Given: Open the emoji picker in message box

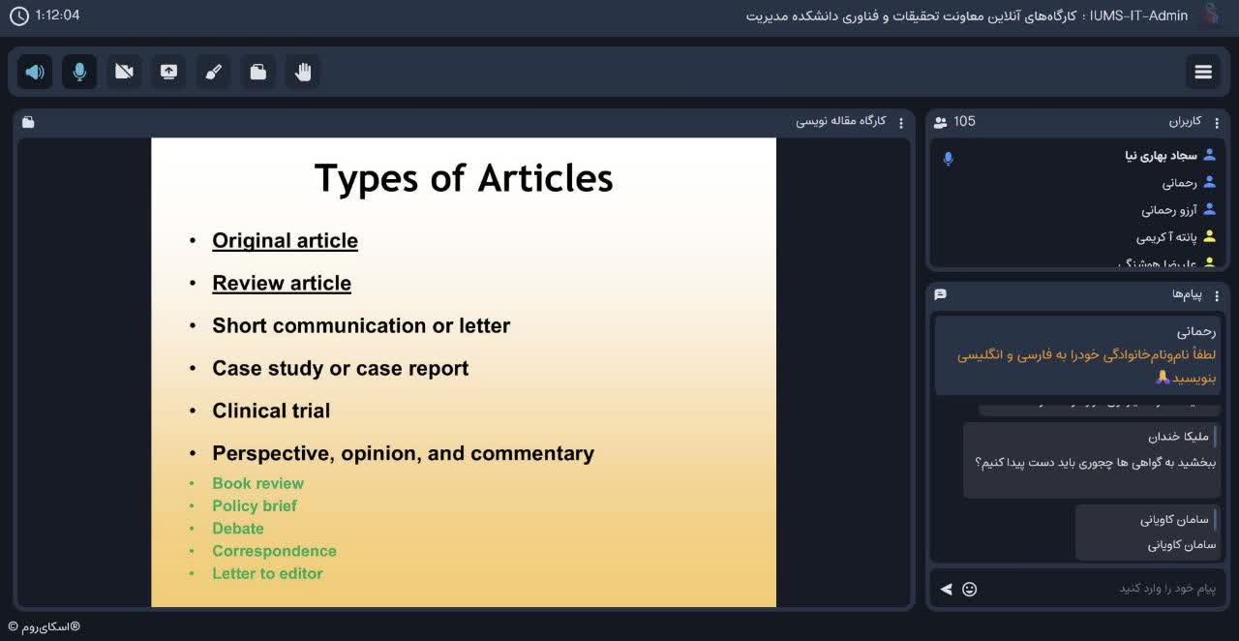Looking at the screenshot, I should pyautogui.click(x=969, y=589).
